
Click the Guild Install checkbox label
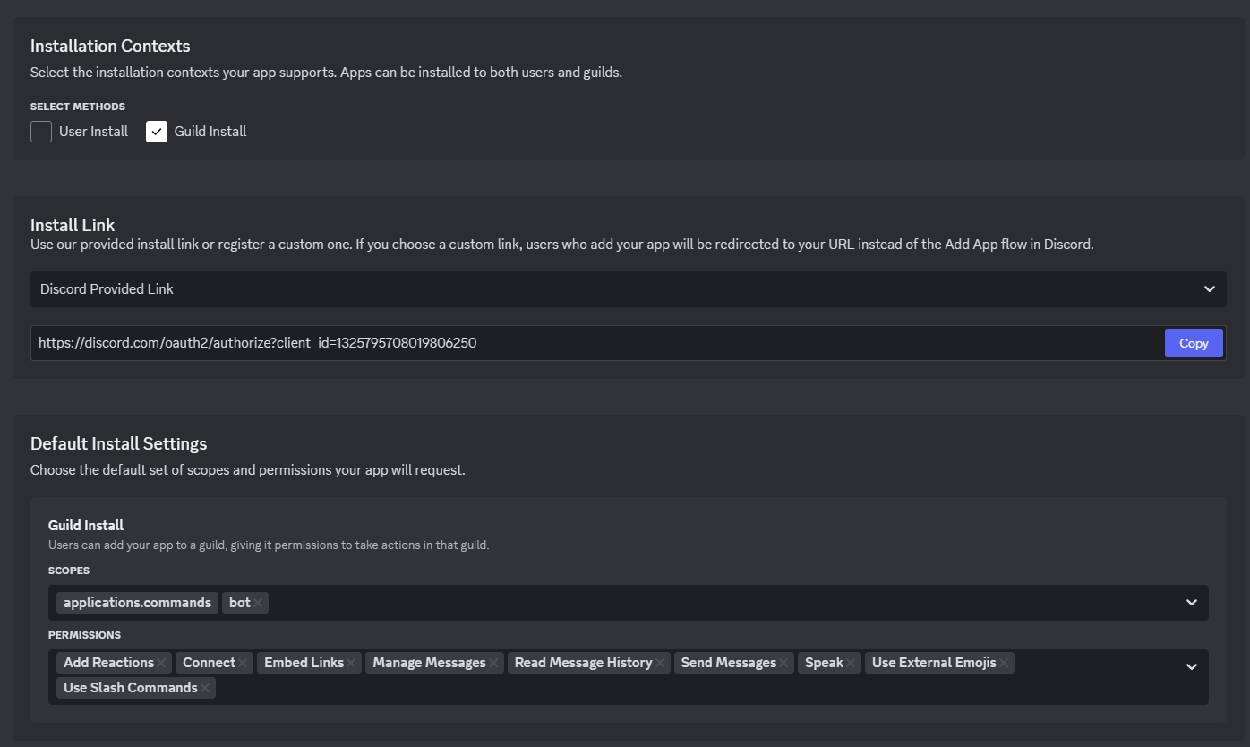(210, 132)
